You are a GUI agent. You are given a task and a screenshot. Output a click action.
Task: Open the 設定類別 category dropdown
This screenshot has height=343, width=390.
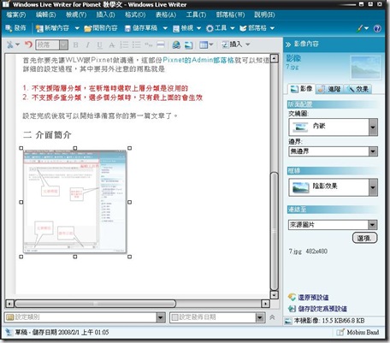click(x=85, y=317)
